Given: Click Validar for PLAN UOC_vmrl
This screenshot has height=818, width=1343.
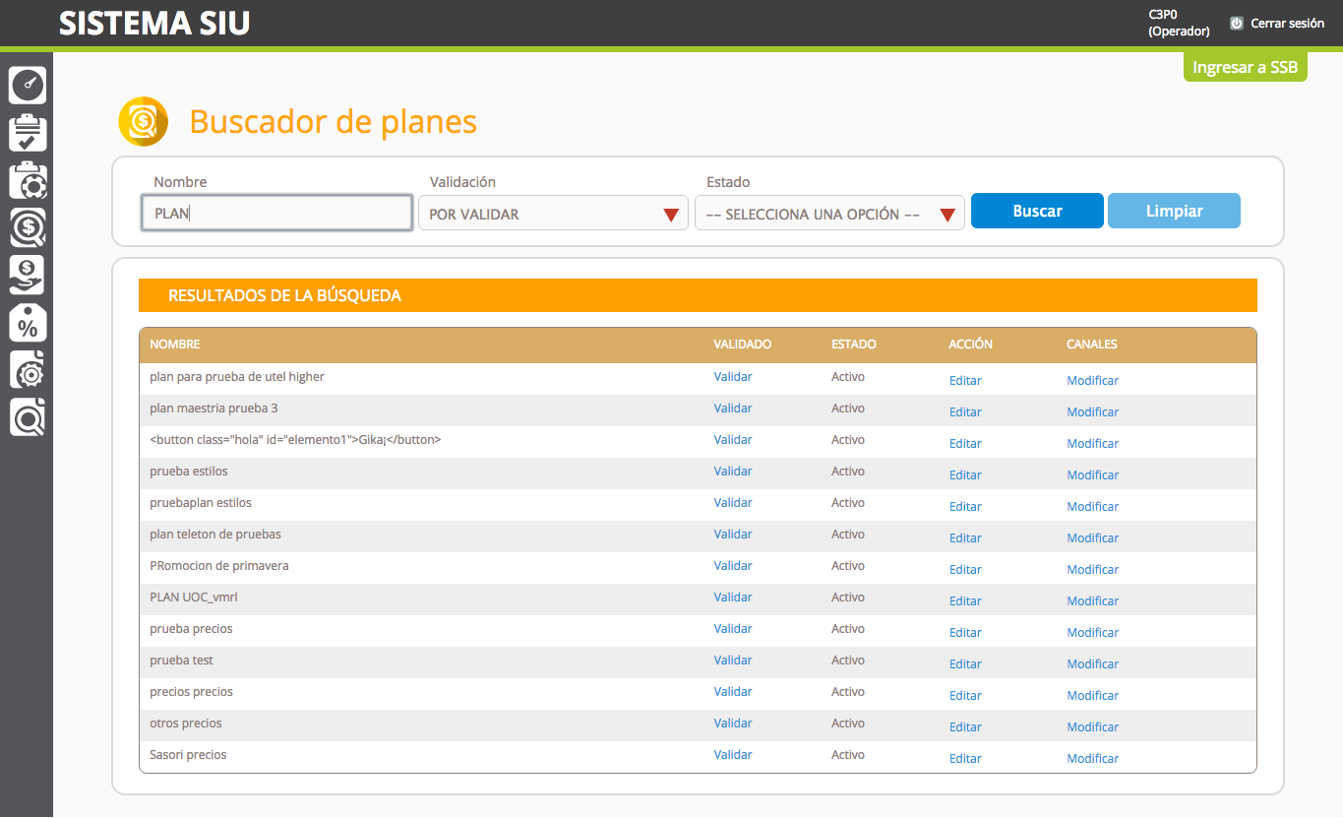Looking at the screenshot, I should 733,598.
